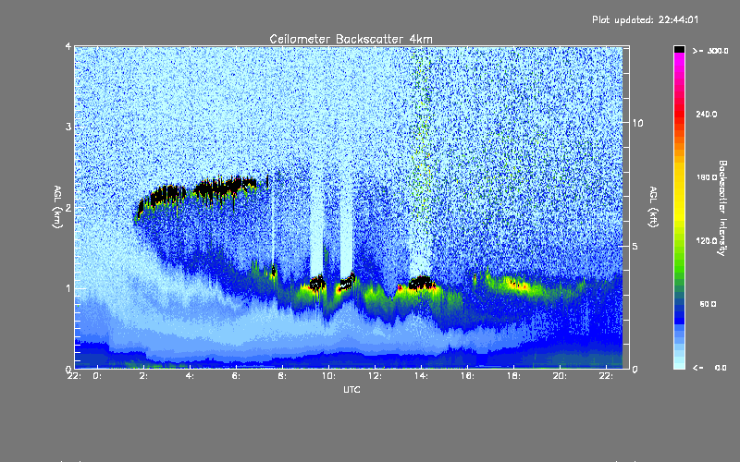Image resolution: width=740 pixels, height=462 pixels.
Task: Click the black cloud base near 14 UTC
Action: click(x=421, y=283)
